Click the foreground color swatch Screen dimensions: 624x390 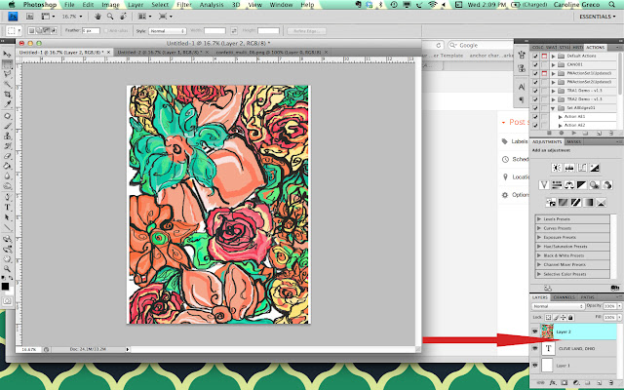point(5,286)
